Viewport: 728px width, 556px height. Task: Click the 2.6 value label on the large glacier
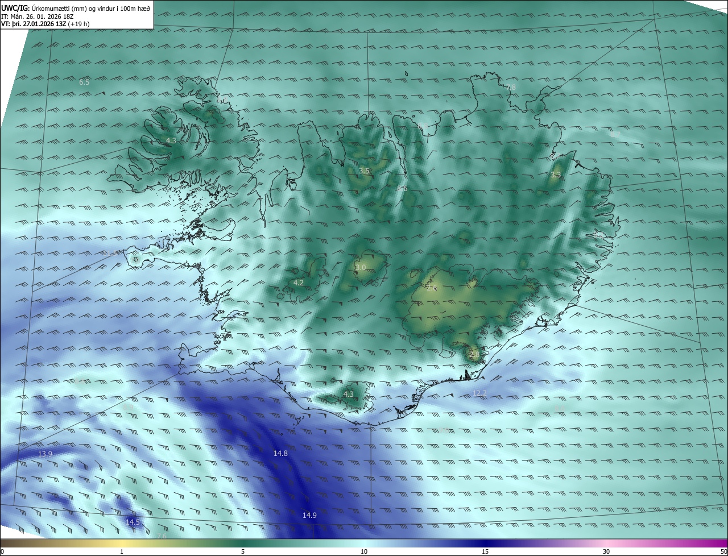[432, 289]
